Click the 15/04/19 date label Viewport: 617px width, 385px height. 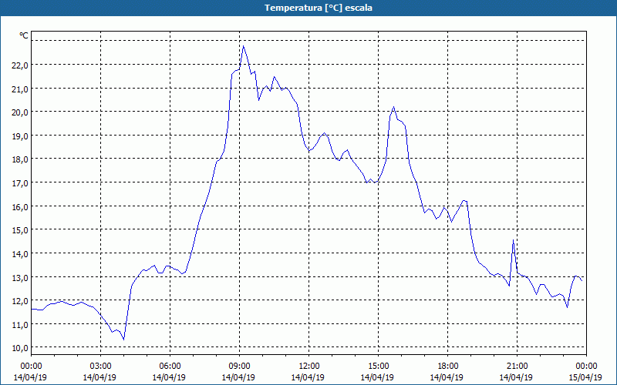[x=585, y=377]
